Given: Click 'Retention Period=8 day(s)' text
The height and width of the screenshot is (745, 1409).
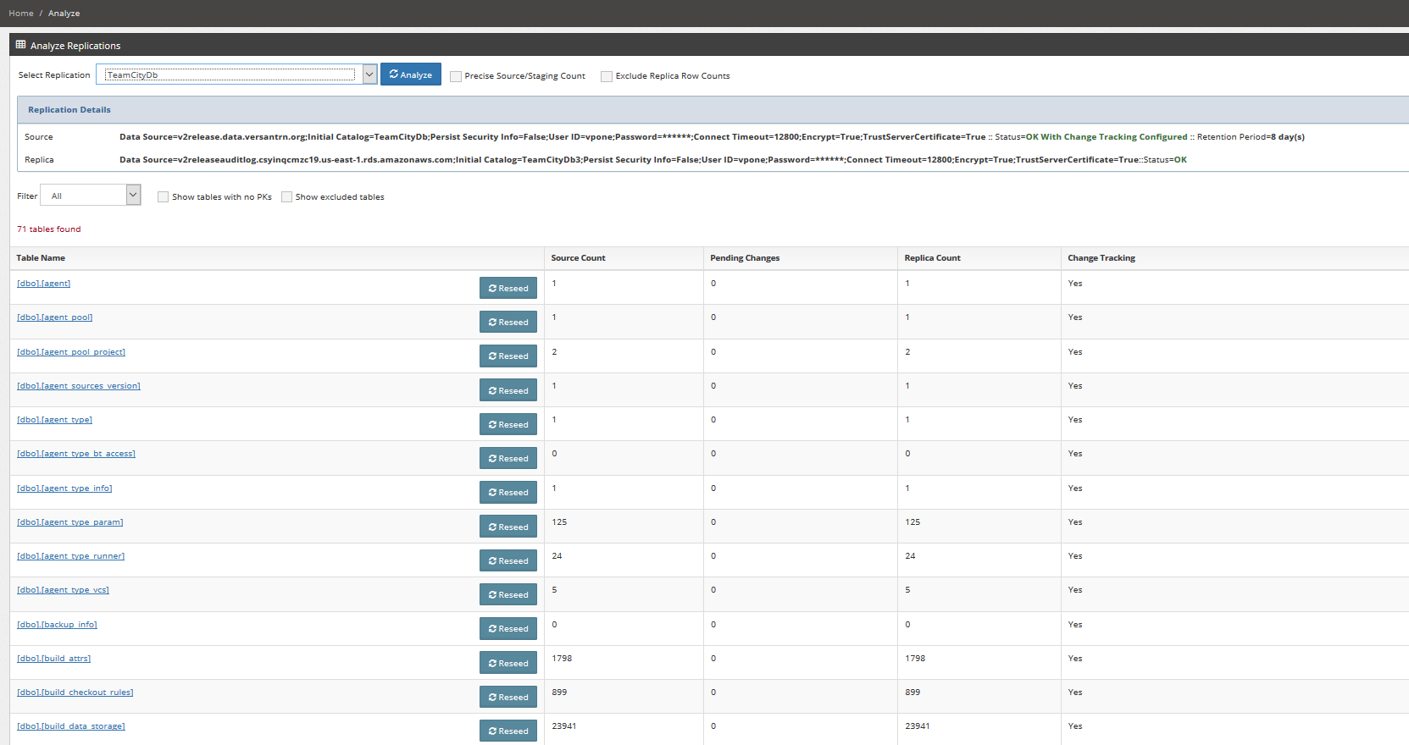Looking at the screenshot, I should pyautogui.click(x=1251, y=137).
